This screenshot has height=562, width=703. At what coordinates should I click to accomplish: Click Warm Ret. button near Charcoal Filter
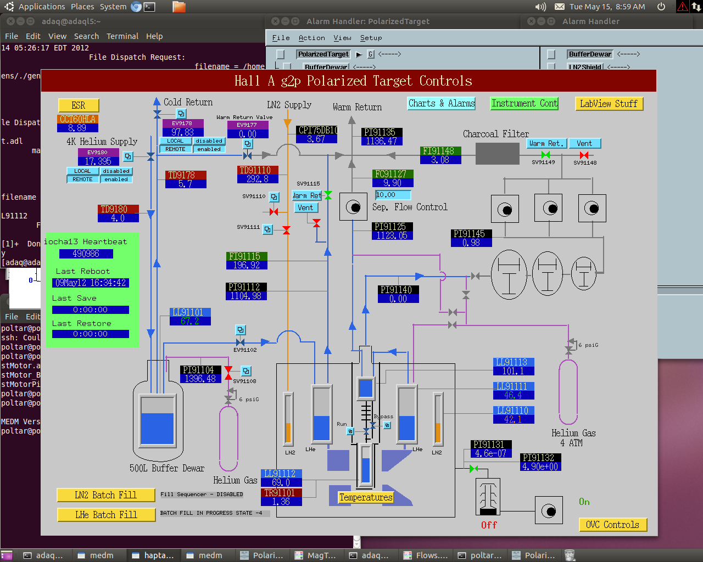545,143
